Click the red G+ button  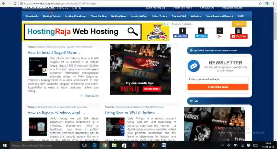click(219, 36)
